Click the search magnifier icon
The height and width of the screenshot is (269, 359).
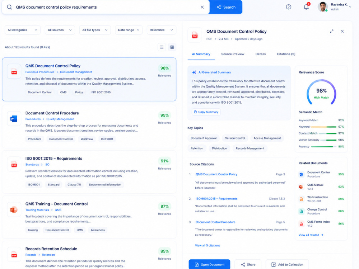[9, 7]
